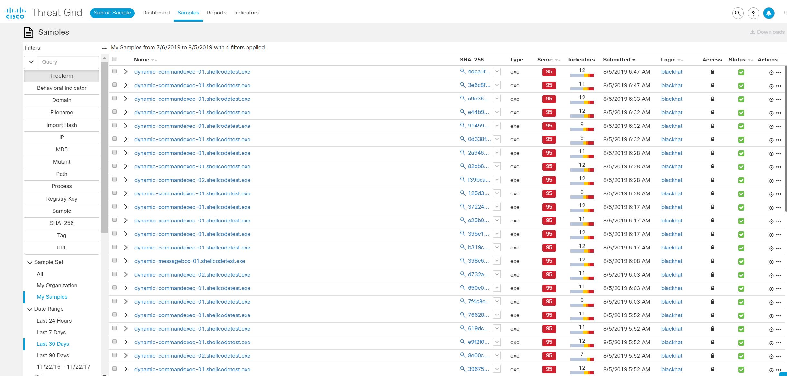This screenshot has height=376, width=787.
Task: Collapse the Sample Set section
Action: 30,263
